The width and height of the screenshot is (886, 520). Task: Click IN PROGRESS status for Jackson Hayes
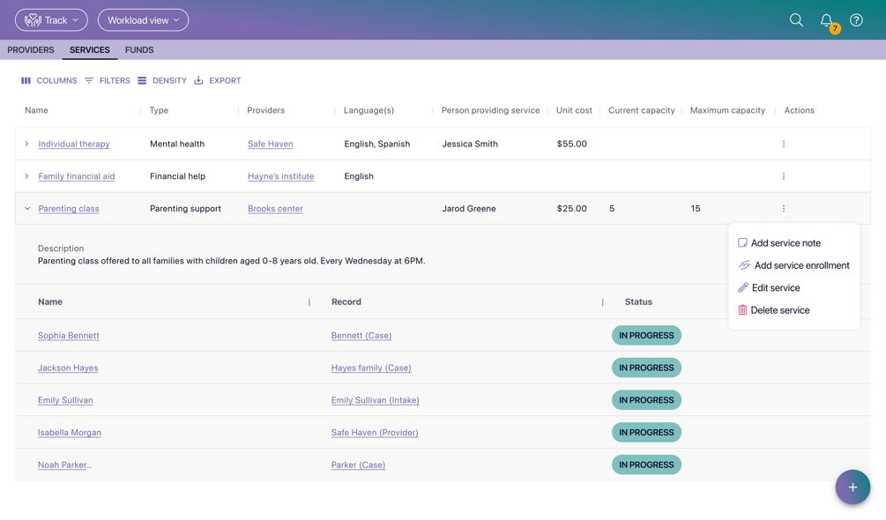pyautogui.click(x=646, y=368)
